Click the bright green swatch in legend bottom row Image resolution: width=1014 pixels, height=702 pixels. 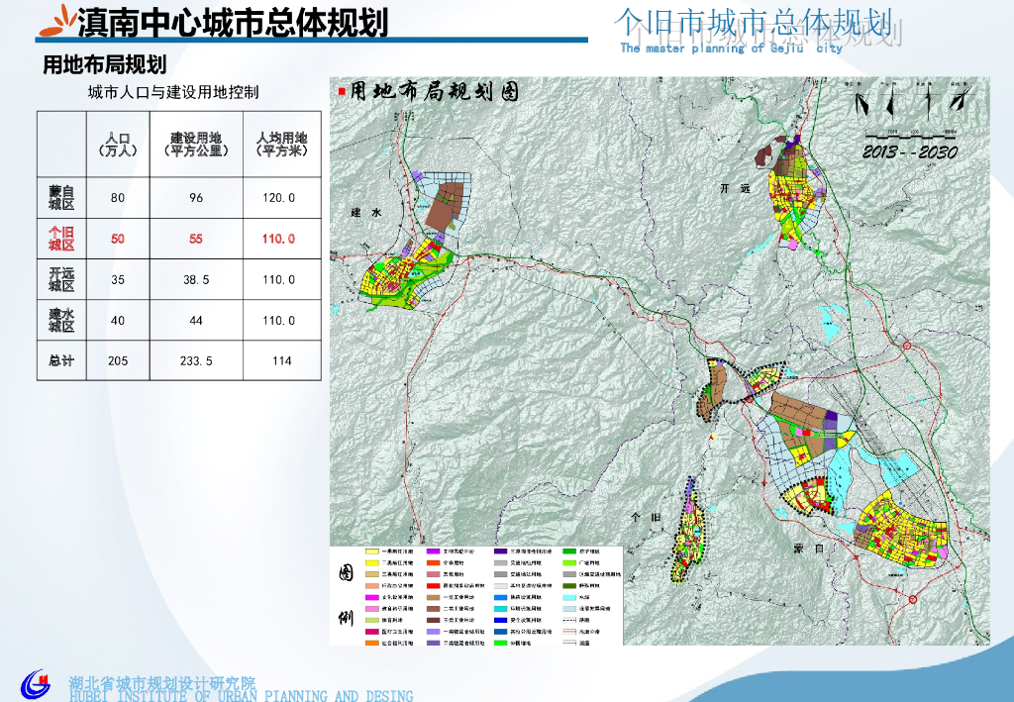coord(502,645)
